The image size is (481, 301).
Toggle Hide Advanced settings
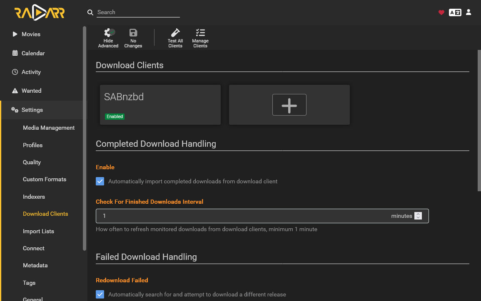(108, 38)
